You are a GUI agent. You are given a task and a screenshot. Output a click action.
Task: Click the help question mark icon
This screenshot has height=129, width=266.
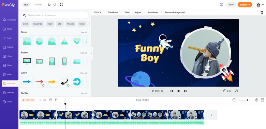coord(221,5)
